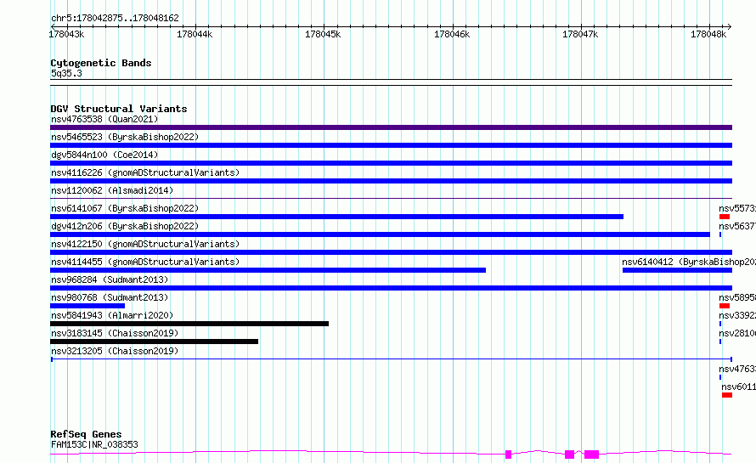Select the nsv3183145 (Chaisson2019) label
This screenshot has height=463, width=756.
115,333
